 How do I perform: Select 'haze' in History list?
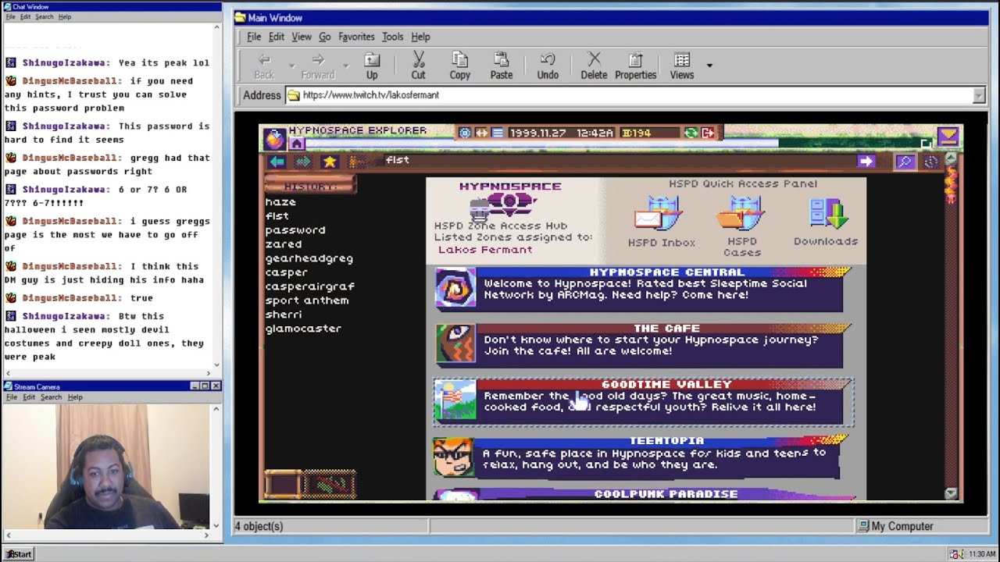280,202
